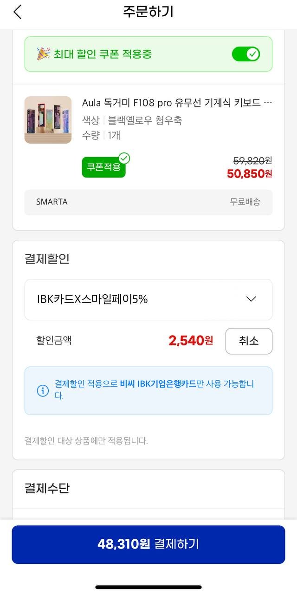297x595 pixels.
Task: Turn off the 최대 할인 쿠폰 적용중 switch
Action: click(x=245, y=54)
